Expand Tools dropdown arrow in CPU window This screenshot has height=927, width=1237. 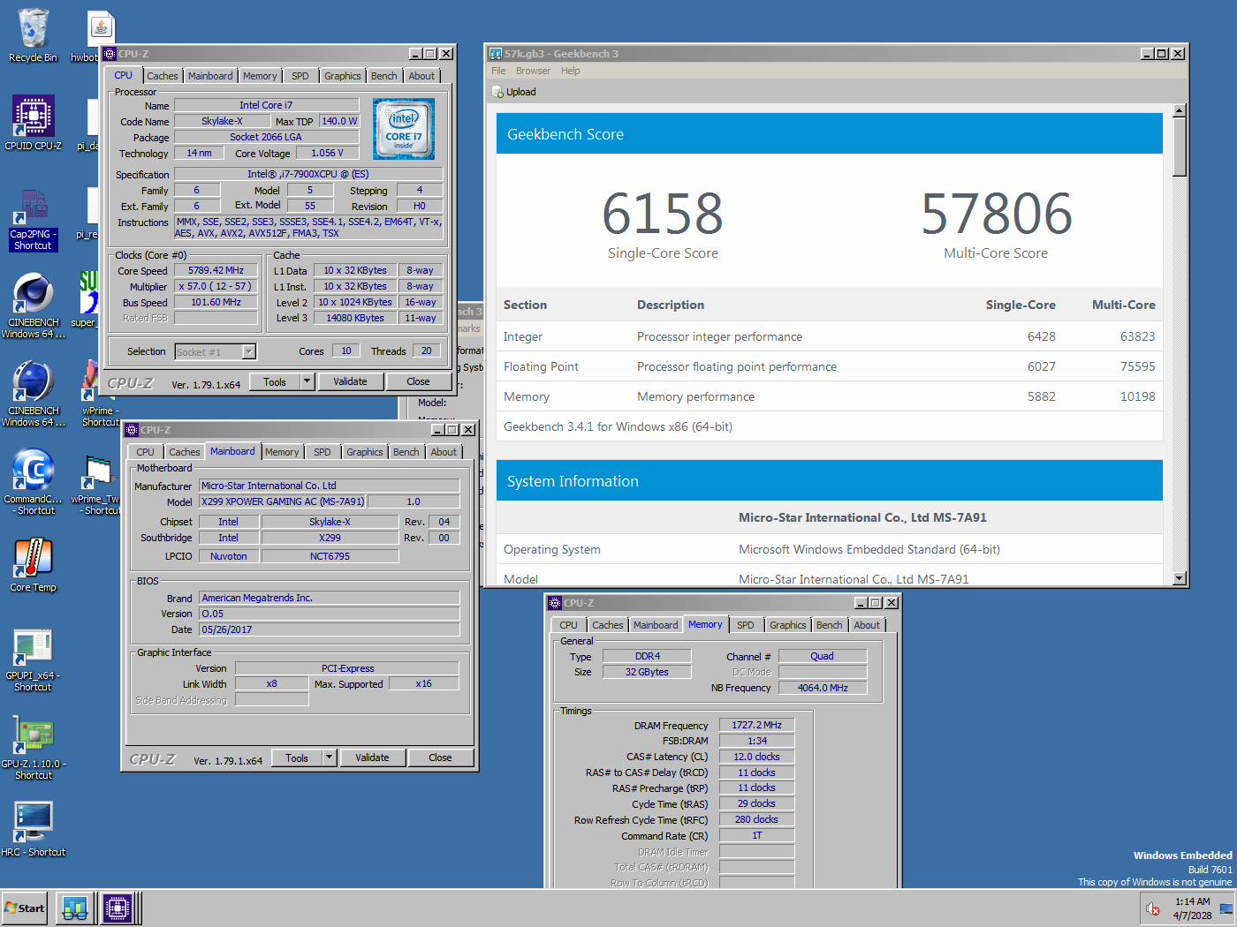click(307, 382)
